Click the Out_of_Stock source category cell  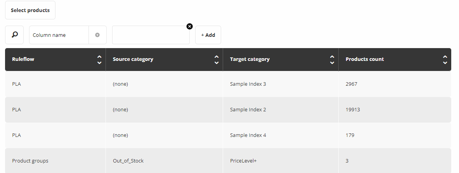[164, 161]
